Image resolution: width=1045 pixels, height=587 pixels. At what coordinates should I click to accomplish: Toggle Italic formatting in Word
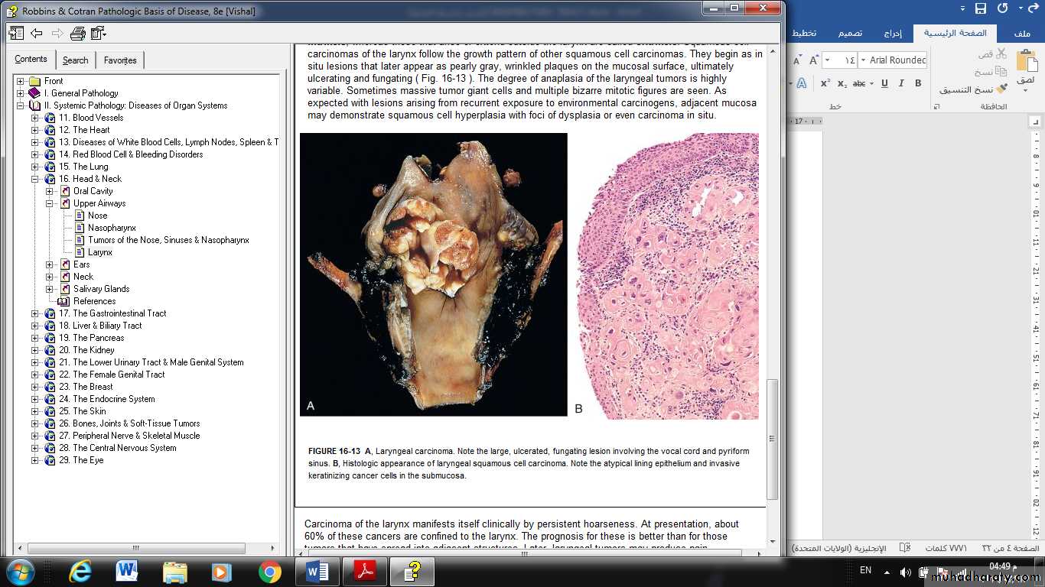pyautogui.click(x=901, y=83)
